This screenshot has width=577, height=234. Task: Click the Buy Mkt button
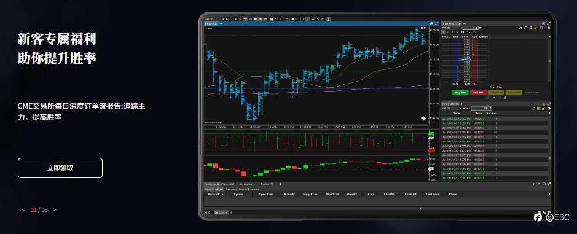point(460,92)
